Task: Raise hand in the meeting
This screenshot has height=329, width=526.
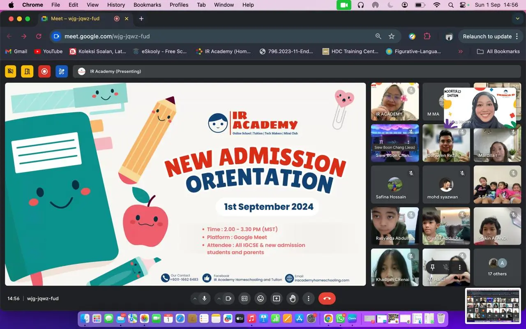Action: (x=293, y=299)
